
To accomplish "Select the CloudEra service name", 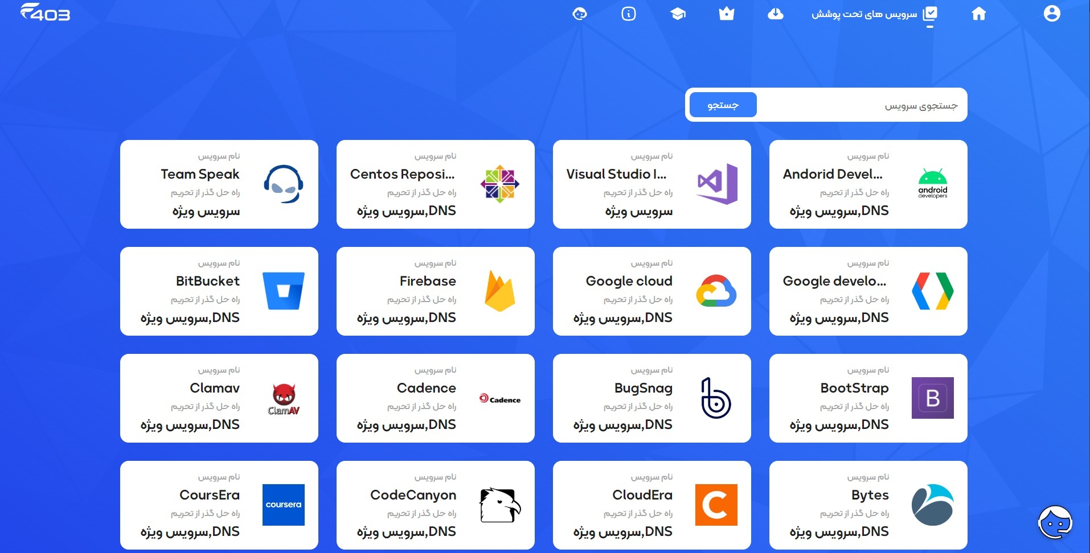I will [x=642, y=495].
